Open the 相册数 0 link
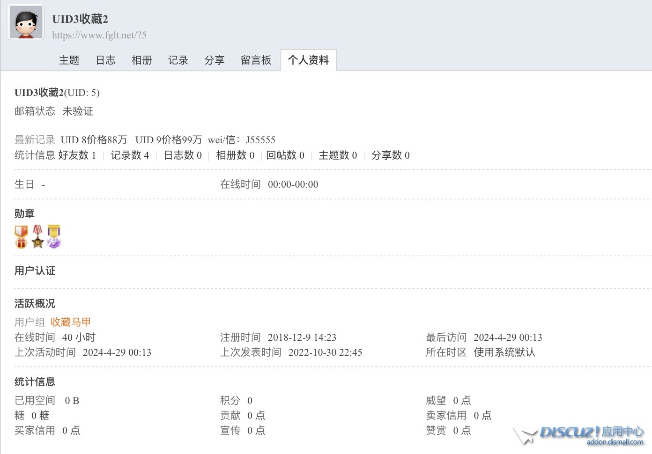652x454 pixels. (x=235, y=155)
